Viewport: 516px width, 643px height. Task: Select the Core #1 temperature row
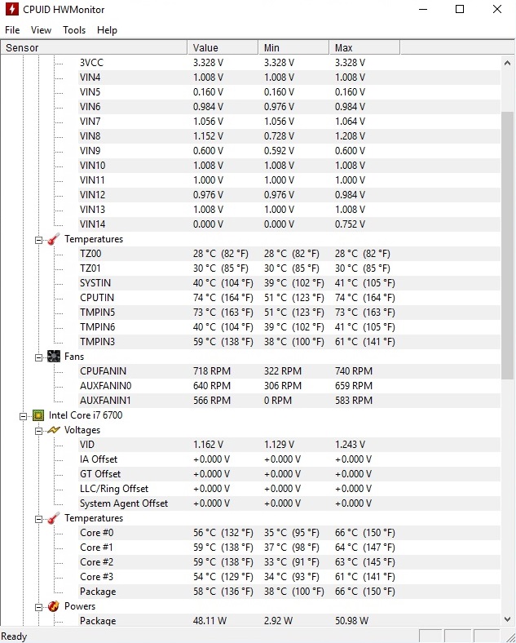[x=289, y=548]
